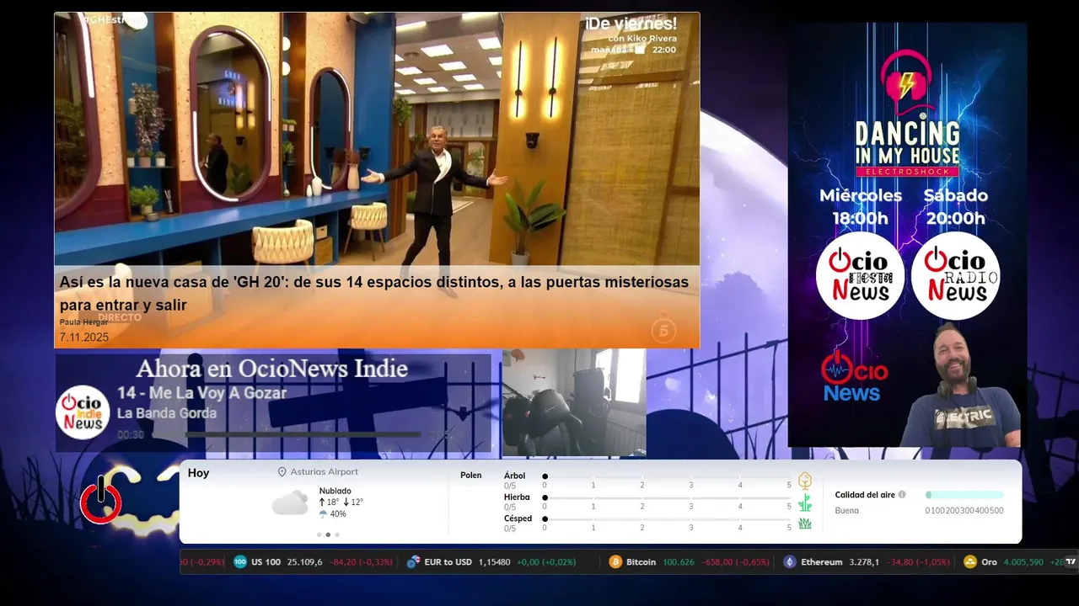Click the TradingView logo on the ticker
Image resolution: width=1079 pixels, height=606 pixels.
(x=1071, y=561)
